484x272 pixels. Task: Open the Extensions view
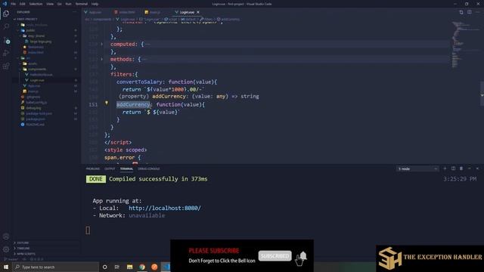click(x=6, y=66)
